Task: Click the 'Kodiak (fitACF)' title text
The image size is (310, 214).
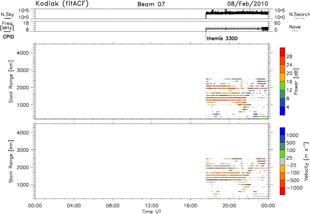Action: (62, 4)
